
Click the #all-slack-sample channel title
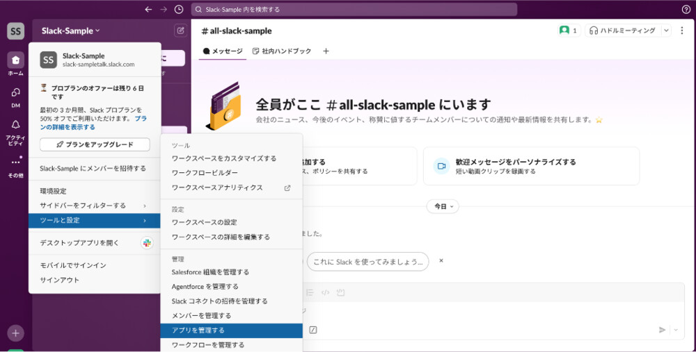click(x=236, y=31)
